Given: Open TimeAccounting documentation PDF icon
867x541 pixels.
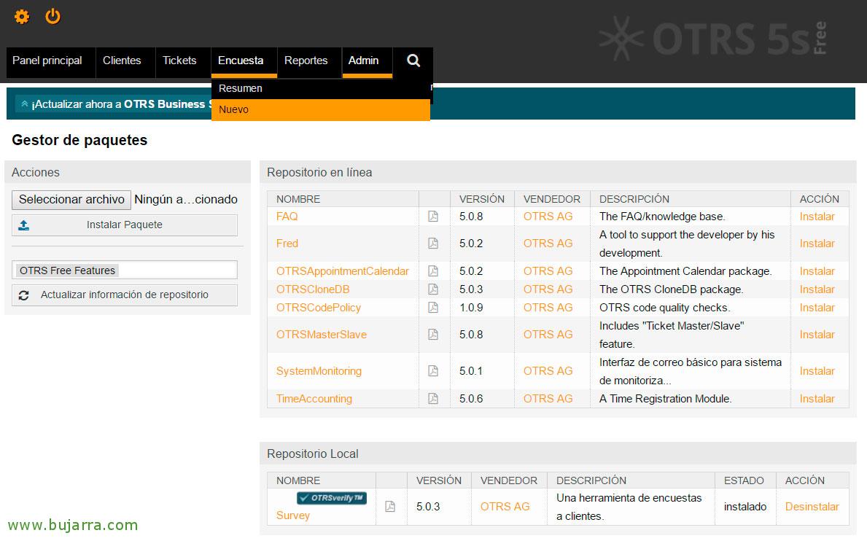Looking at the screenshot, I should [x=433, y=398].
